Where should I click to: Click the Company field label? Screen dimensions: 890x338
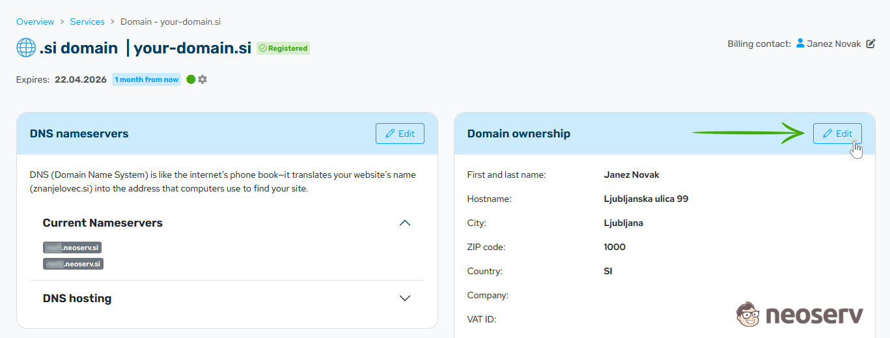click(x=488, y=295)
